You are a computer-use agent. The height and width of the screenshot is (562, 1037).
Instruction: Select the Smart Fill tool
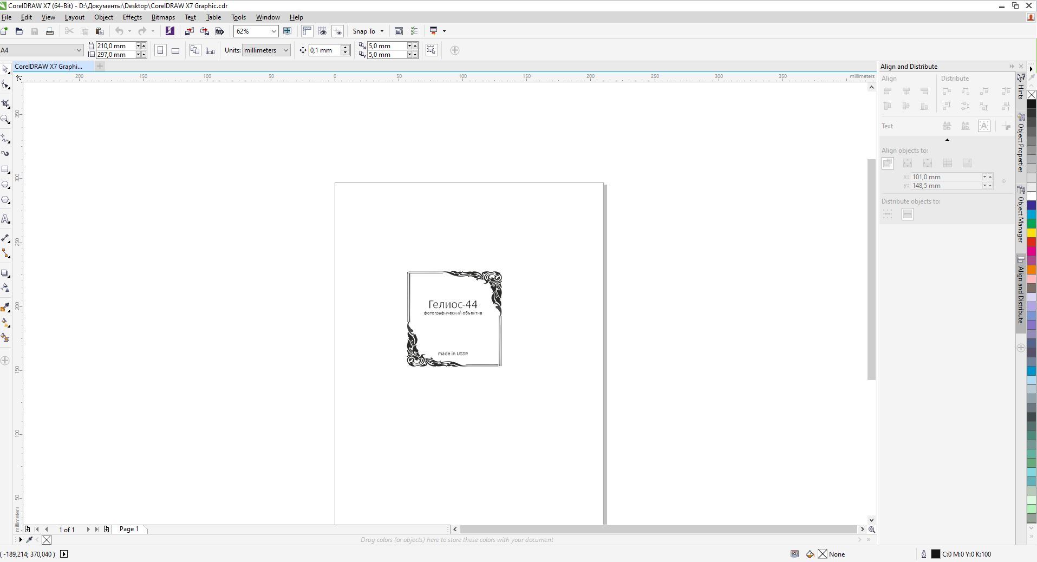coord(6,338)
